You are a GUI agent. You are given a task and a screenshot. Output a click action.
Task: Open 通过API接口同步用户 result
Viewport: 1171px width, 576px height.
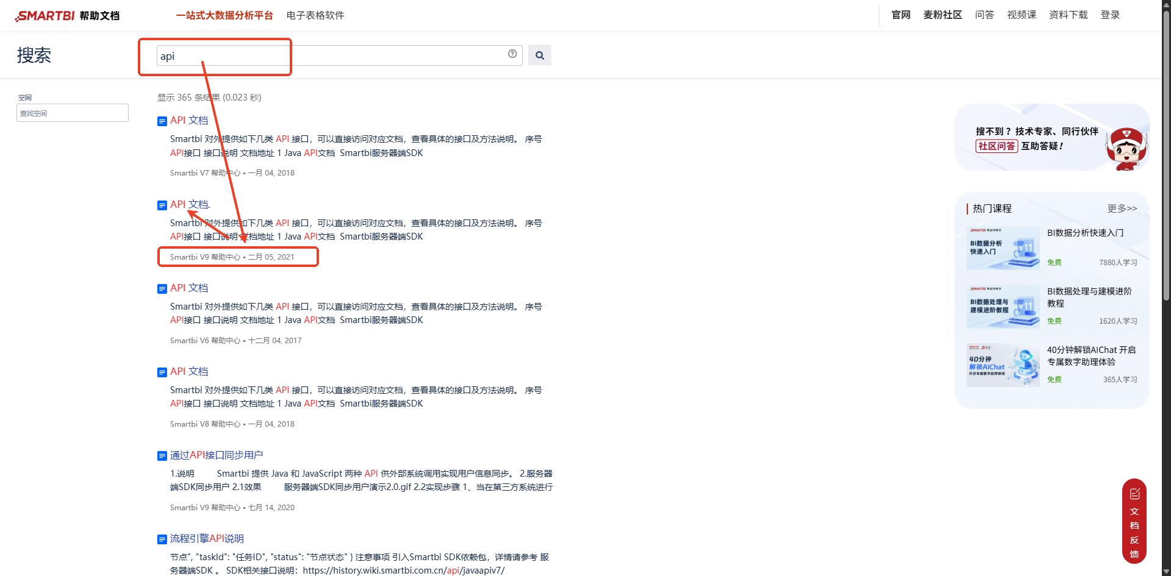coord(217,455)
